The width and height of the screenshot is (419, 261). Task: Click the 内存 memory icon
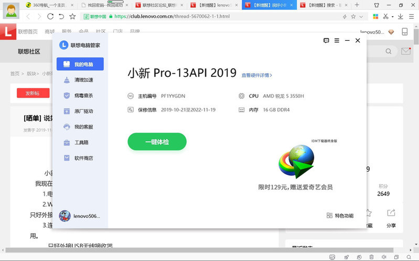click(241, 109)
